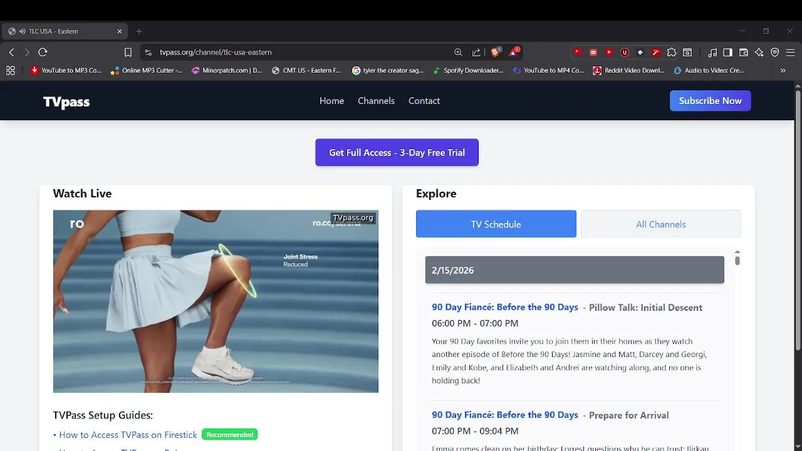
Task: Click the Subscribe Now button
Action: click(711, 101)
